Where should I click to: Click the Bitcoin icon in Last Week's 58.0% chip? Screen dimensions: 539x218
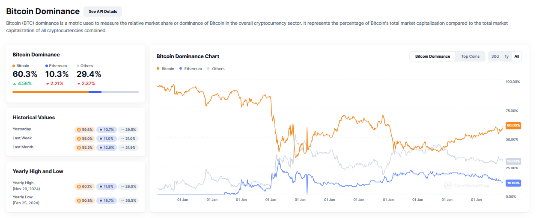pyautogui.click(x=78, y=138)
